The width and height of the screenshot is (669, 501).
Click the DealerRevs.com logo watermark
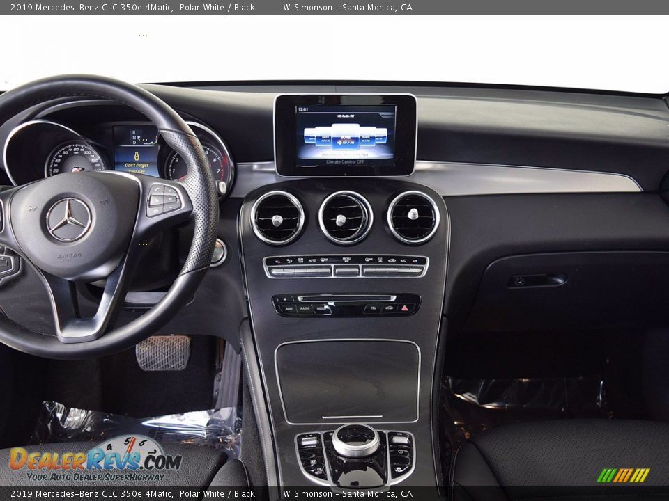[95, 459]
